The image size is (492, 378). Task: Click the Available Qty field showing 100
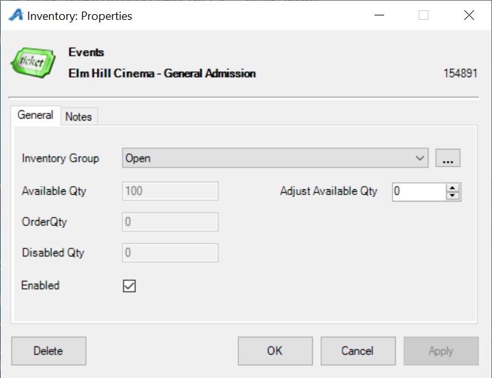coord(170,191)
